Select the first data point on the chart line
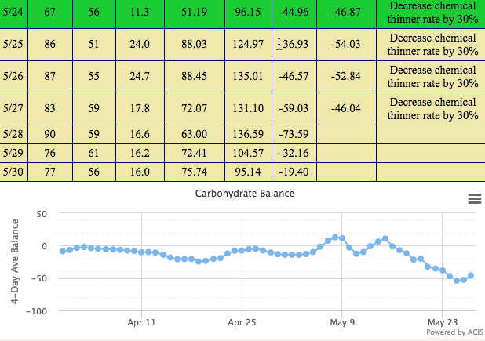This screenshot has width=485, height=341. (x=63, y=251)
